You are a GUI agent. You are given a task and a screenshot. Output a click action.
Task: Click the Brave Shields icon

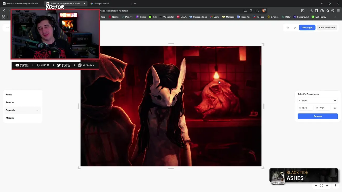tap(264, 11)
